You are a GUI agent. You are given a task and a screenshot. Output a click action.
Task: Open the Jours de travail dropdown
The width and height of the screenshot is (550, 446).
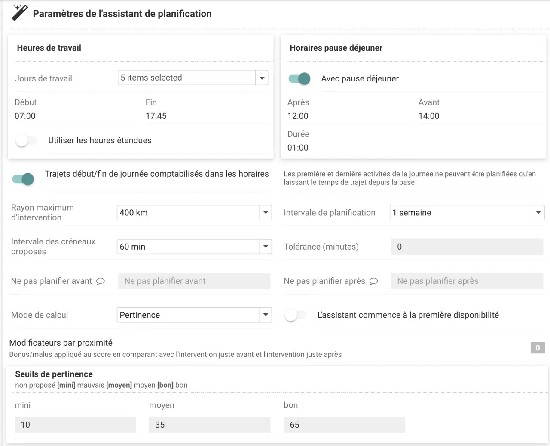(x=262, y=78)
